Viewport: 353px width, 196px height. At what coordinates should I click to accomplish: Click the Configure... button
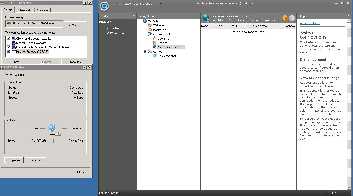coord(76,24)
